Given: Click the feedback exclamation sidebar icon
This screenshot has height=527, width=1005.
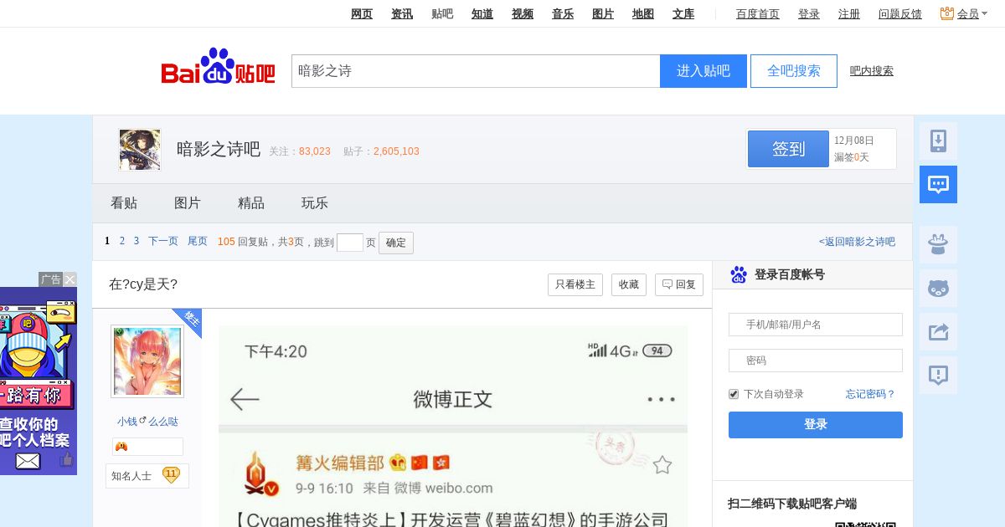Looking at the screenshot, I should click(938, 376).
